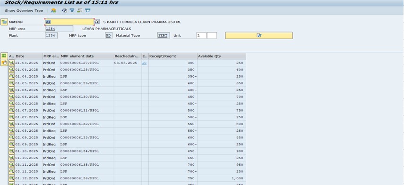
Task: Click the MRP el... column header
Action: pos(52,56)
